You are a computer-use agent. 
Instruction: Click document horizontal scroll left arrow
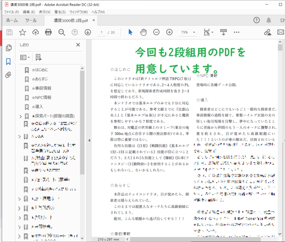[x=127, y=239]
